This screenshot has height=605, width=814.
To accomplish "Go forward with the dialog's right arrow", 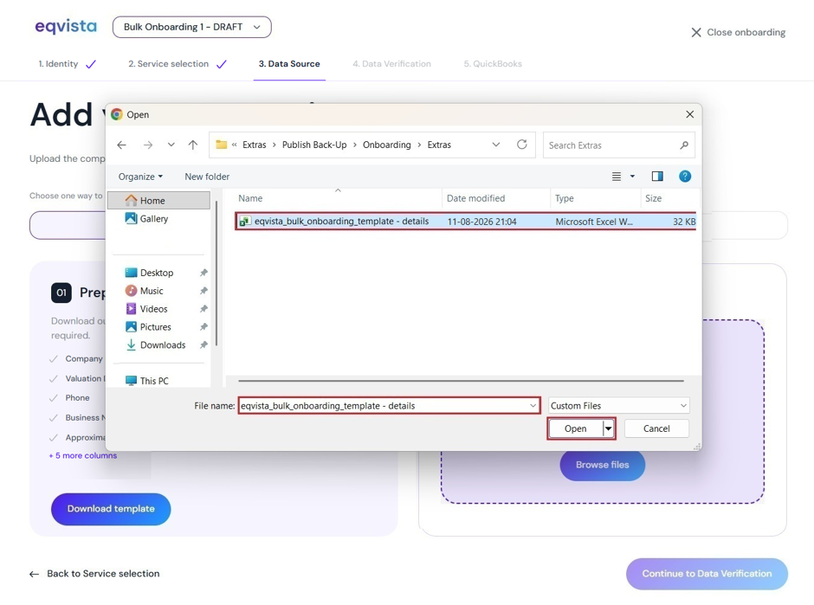I will tap(148, 145).
